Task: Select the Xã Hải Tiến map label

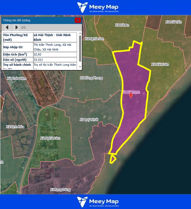Action: tap(173, 22)
